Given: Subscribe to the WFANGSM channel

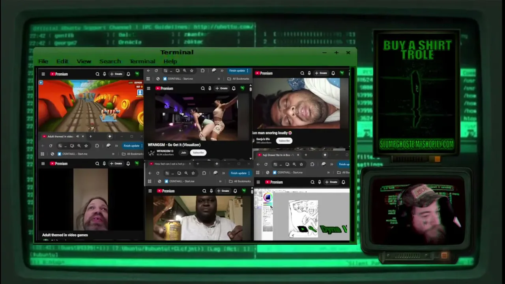Looking at the screenshot, I should [198, 153].
